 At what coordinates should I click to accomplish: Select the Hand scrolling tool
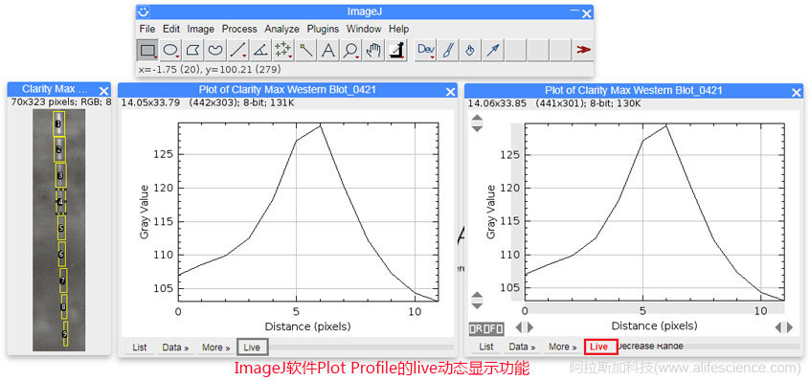(373, 50)
